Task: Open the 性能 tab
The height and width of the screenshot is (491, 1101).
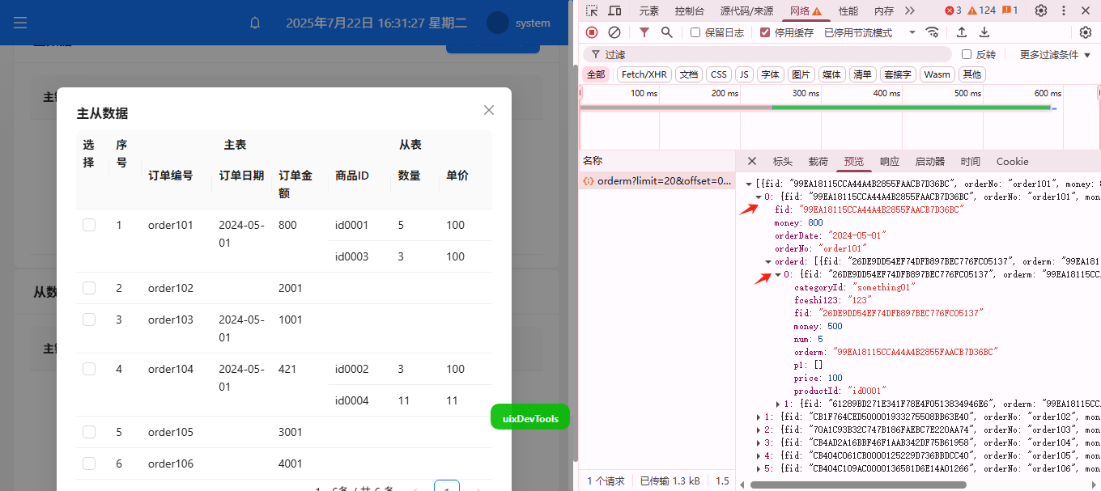Action: [848, 11]
